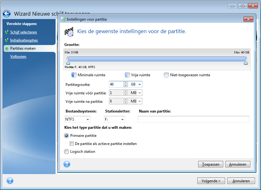
Task: Increase Vrije ruimte na partitie spinner
Action: click(x=126, y=100)
